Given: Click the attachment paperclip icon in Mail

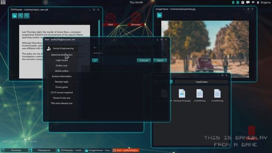Looking at the screenshot, I should coord(95,60).
